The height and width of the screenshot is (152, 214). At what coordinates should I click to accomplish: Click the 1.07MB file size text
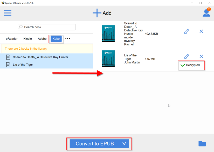click(x=150, y=59)
